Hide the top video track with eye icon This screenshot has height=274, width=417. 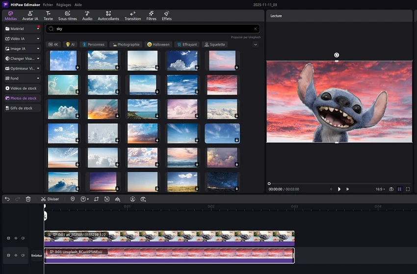tap(16, 238)
